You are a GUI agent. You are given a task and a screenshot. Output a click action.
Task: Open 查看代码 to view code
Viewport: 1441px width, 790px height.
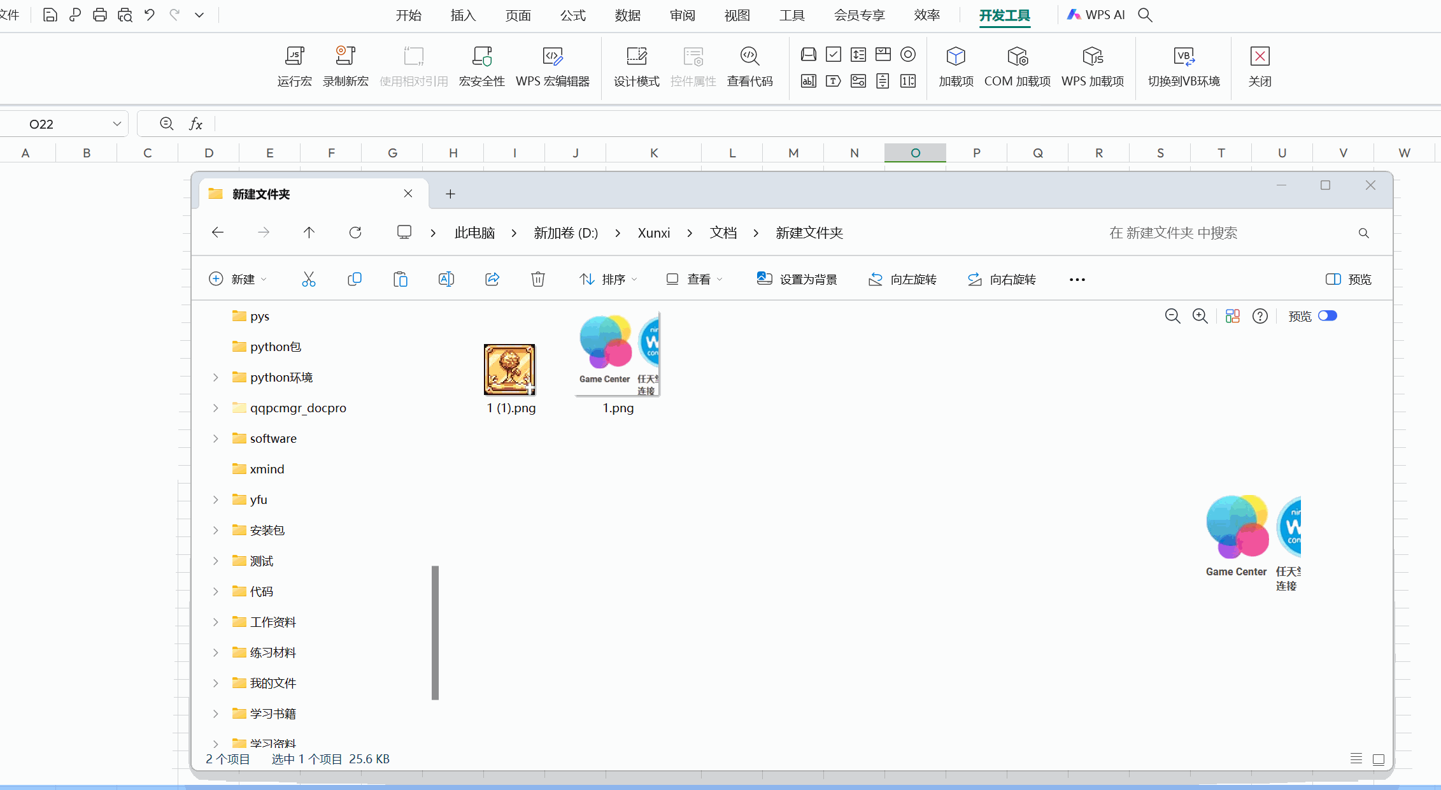click(x=749, y=66)
